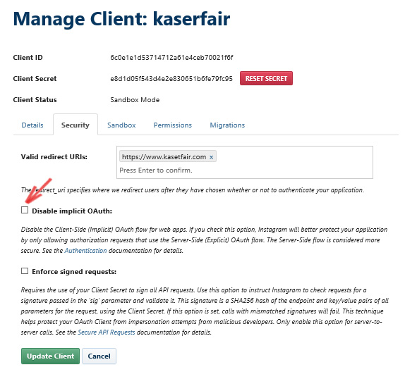405x367 pixels.
Task: Open the Authentication documentation link
Action: tap(85, 251)
